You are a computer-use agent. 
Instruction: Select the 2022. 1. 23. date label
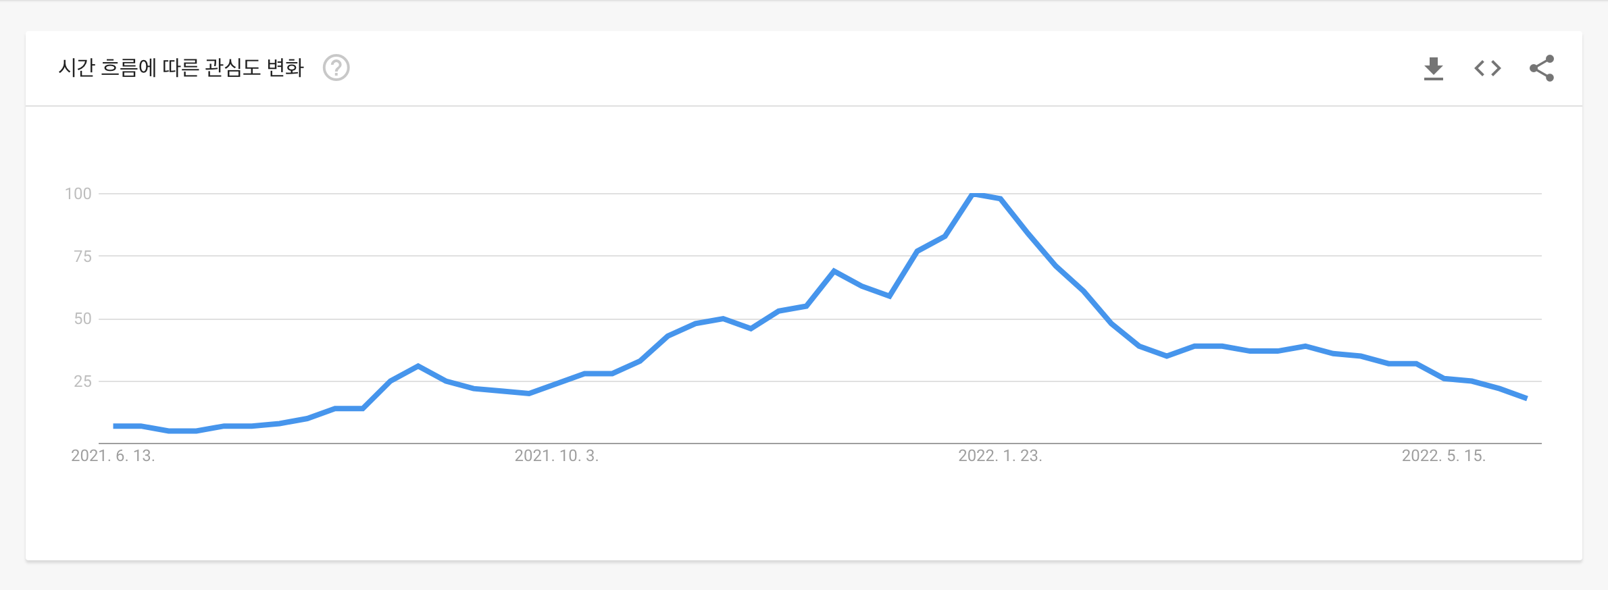click(1000, 456)
